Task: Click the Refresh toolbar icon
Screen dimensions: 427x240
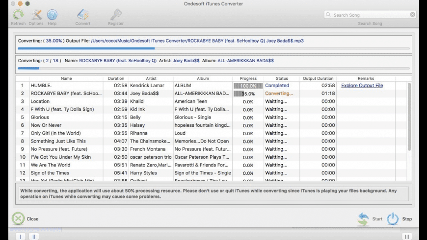Action: click(18, 15)
